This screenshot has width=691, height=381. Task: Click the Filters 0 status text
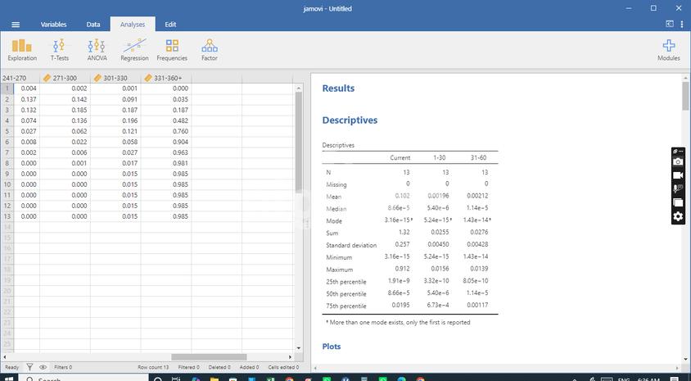63,367
